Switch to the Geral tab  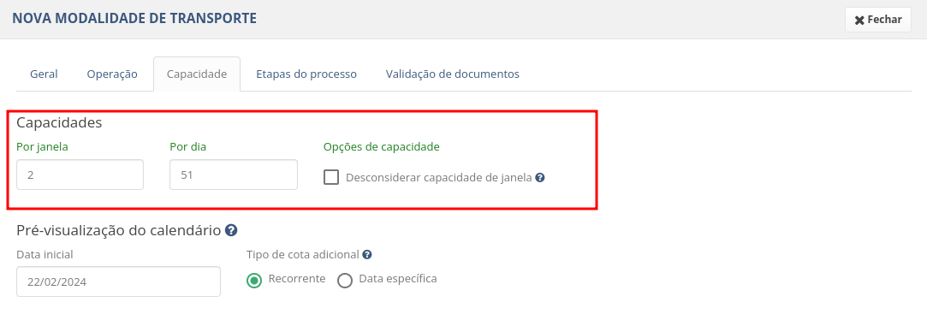[x=44, y=74]
